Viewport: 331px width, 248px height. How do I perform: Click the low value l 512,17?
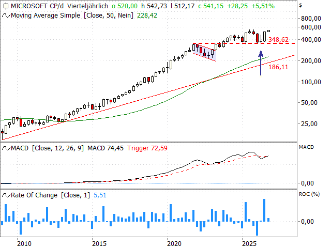point(183,6)
